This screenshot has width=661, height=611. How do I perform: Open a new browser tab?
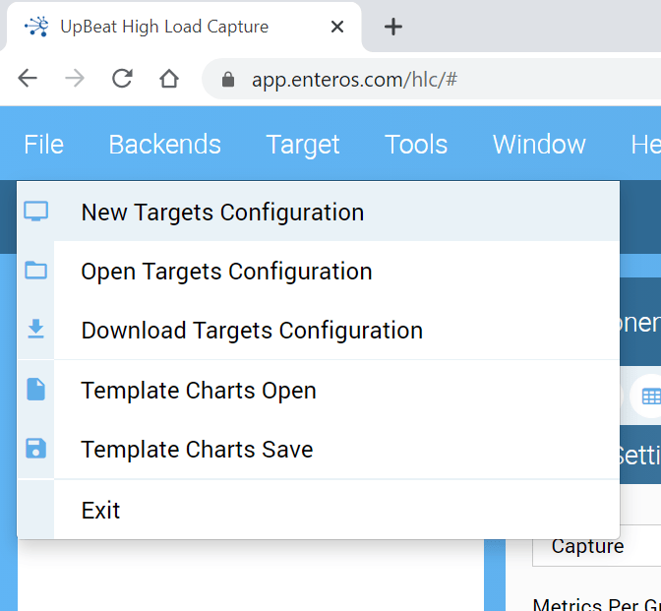click(393, 27)
